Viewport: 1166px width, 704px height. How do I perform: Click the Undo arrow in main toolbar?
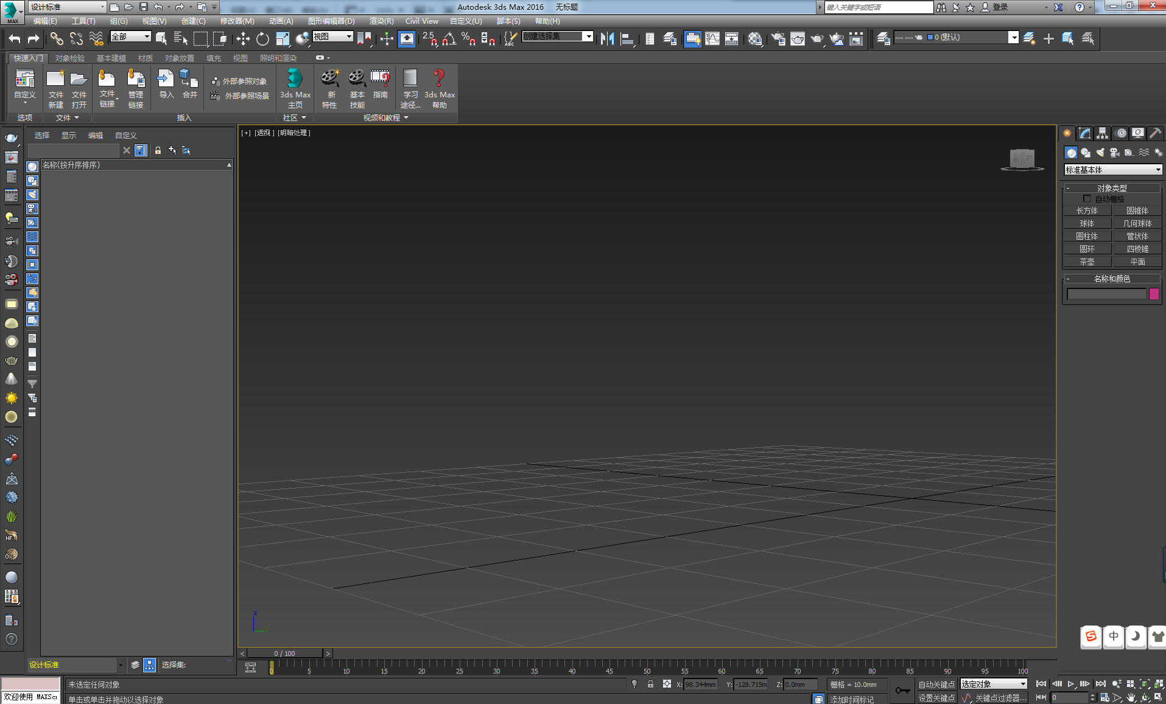[x=15, y=39]
